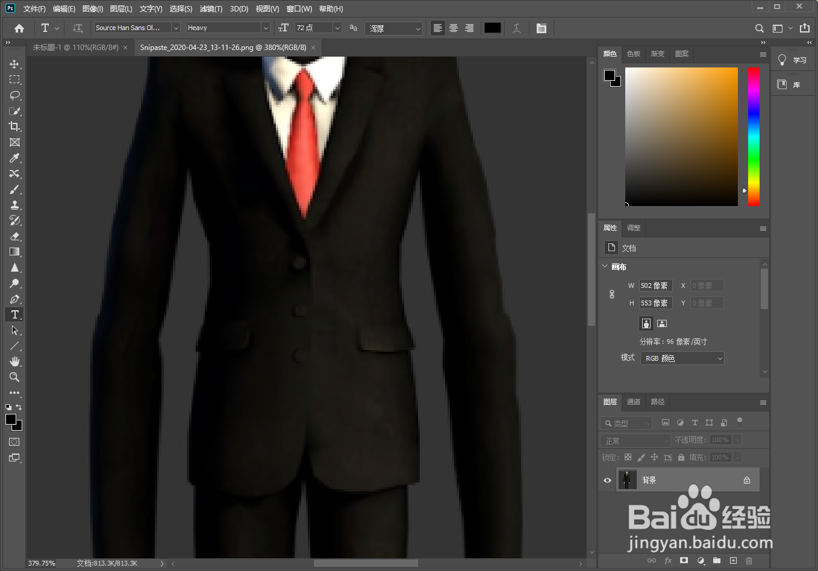Create warped text
The height and width of the screenshot is (571, 818).
click(516, 28)
